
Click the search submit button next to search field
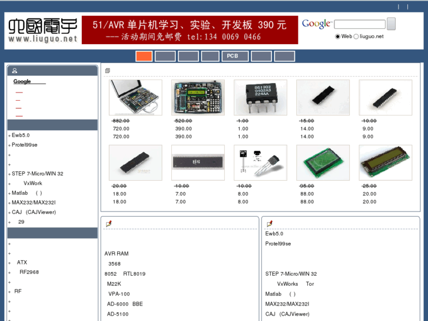[391, 24]
